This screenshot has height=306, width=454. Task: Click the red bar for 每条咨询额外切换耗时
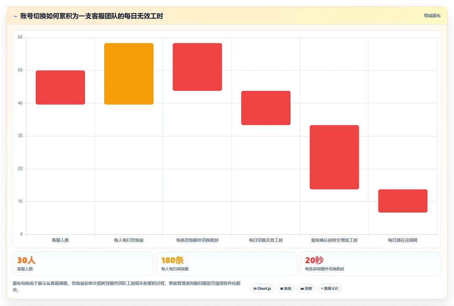point(197,67)
